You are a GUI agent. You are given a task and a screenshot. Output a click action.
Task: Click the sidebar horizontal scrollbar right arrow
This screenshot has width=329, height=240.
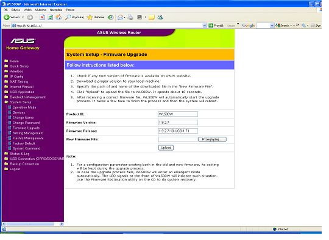pyautogui.click(x=62, y=224)
